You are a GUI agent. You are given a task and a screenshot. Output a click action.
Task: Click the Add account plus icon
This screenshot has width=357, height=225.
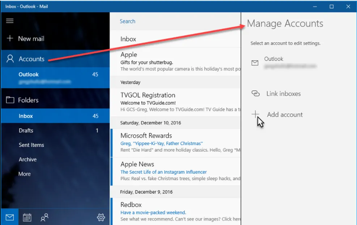point(255,114)
